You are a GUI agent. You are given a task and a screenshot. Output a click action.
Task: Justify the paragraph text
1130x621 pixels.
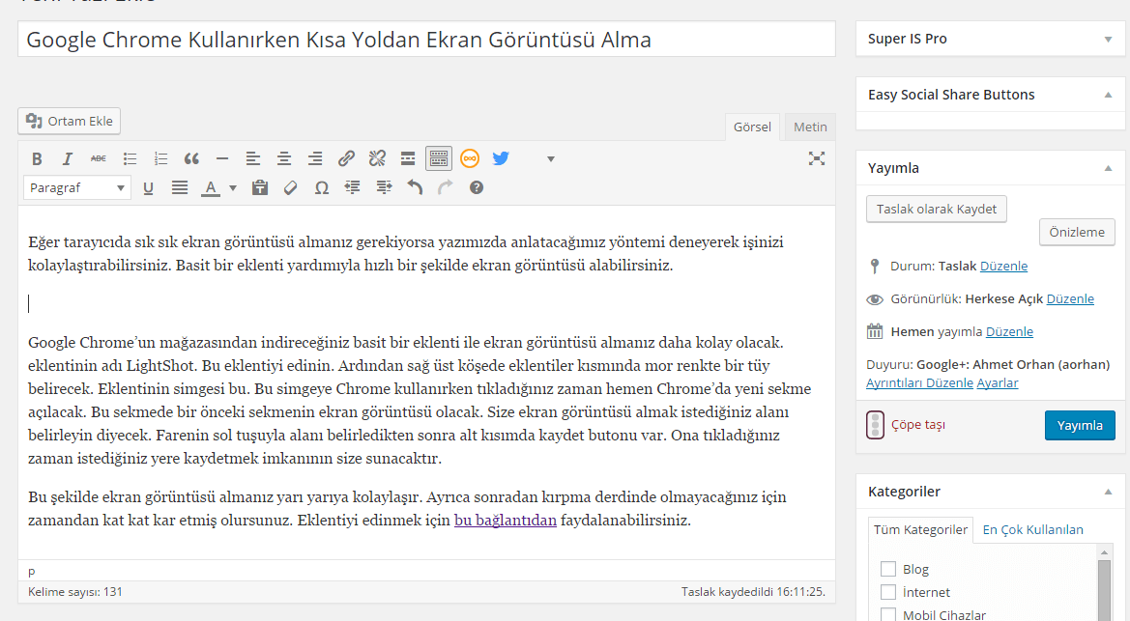coord(180,188)
